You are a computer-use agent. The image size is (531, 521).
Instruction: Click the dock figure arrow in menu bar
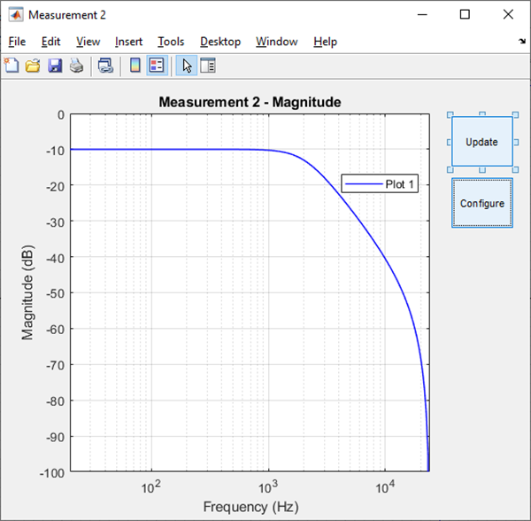(521, 42)
